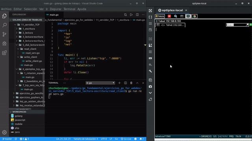The image size is (252, 141).
Task: Open the Ayuda menu
Action: point(82,9)
